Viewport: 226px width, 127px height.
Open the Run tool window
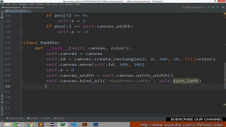[x=46, y=119]
